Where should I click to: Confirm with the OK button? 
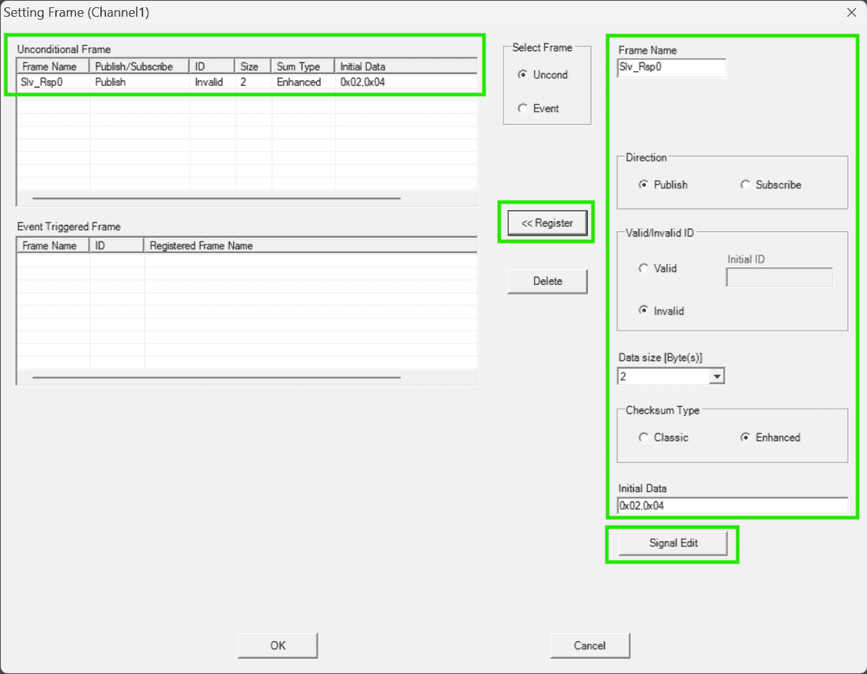(x=278, y=645)
